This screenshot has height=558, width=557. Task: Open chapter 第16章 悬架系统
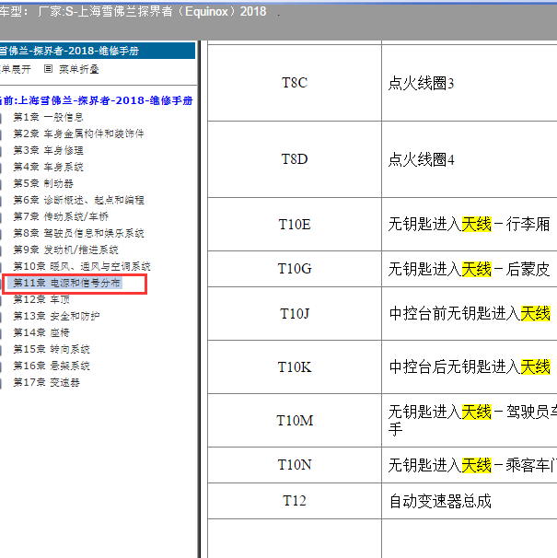[x=52, y=366]
